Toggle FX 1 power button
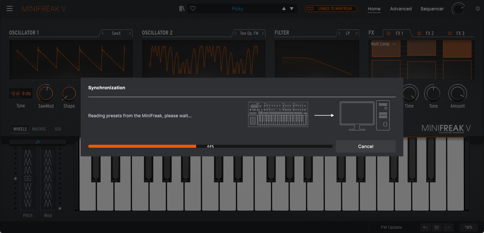This screenshot has height=233, width=484. coord(389,33)
